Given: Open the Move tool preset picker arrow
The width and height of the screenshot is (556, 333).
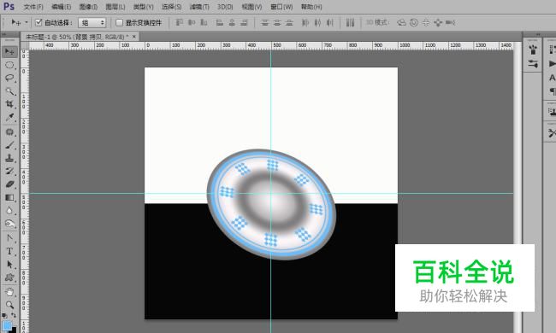Looking at the screenshot, I should click(x=27, y=23).
